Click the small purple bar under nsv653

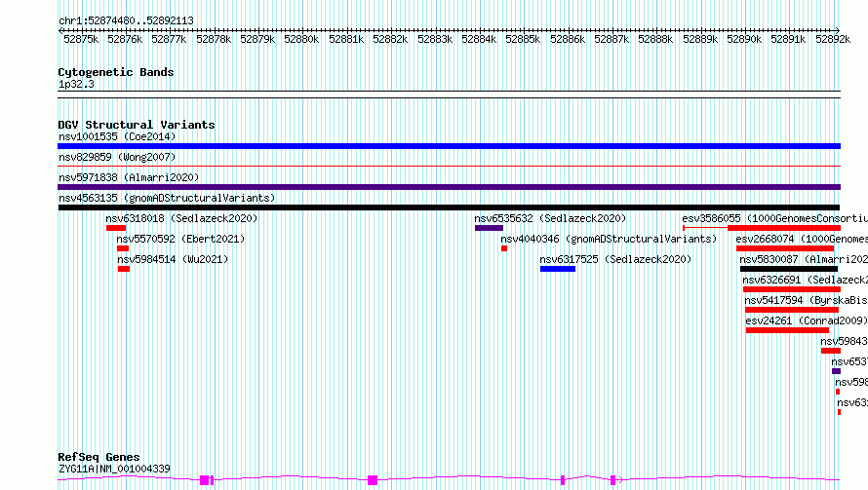[x=837, y=371]
